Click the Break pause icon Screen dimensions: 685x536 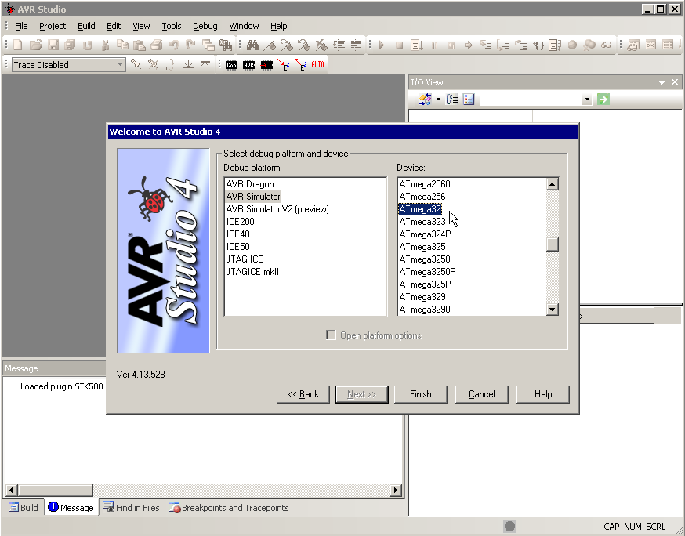click(x=434, y=45)
